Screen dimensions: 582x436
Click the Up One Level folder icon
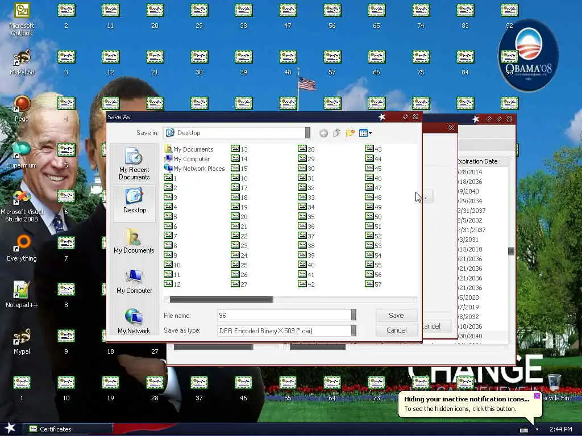click(336, 133)
